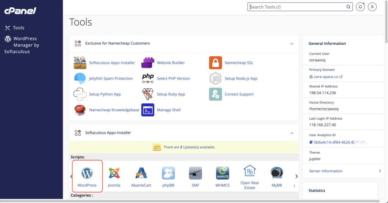Open the Setup Node.js App link

[x=241, y=78]
